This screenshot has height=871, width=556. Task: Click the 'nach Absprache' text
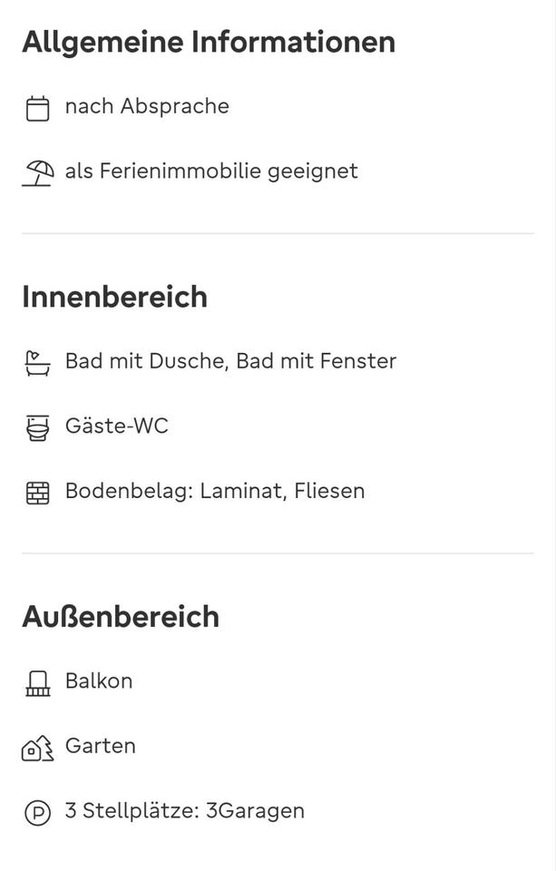pyautogui.click(x=147, y=107)
